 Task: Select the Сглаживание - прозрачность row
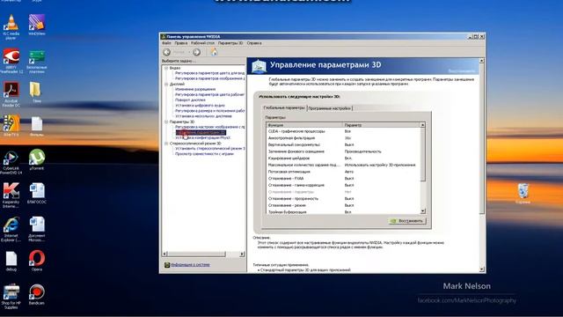coord(343,199)
